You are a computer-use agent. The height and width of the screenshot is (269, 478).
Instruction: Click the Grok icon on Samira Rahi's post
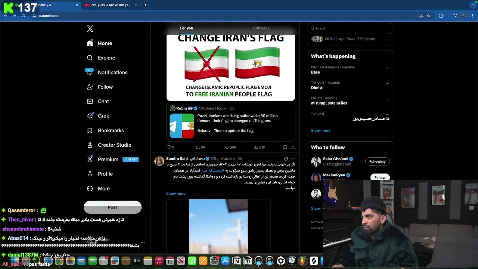pyautogui.click(x=286, y=159)
